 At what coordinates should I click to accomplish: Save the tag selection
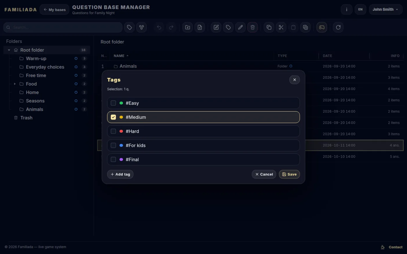pos(289,174)
